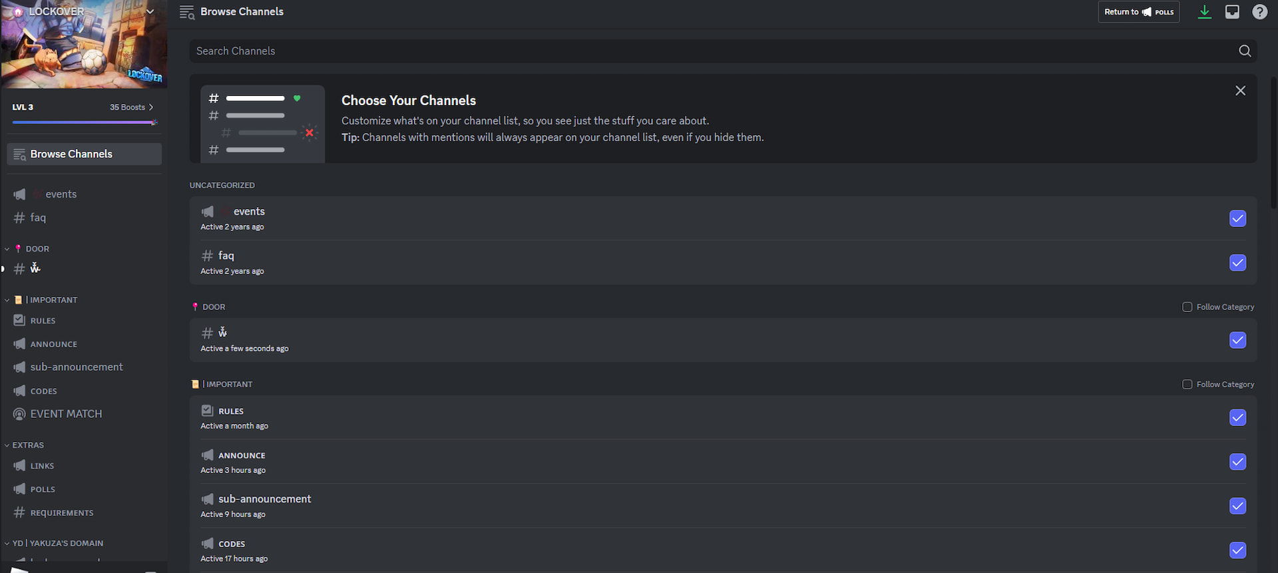This screenshot has width=1278, height=573.
Task: Open the LOCKOVER server dropdown menu
Action: 150,11
